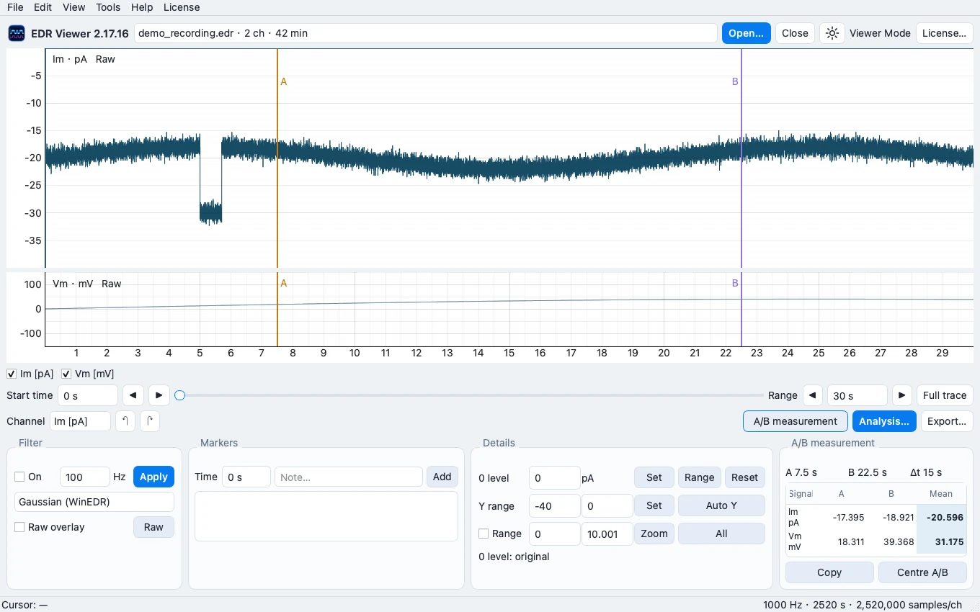The height and width of the screenshot is (612, 980).
Task: Open the Tools menu
Action: 108,7
